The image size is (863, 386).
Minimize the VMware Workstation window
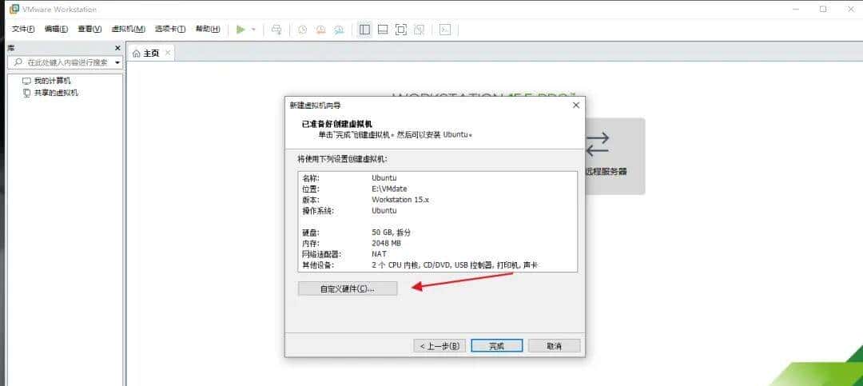(x=796, y=9)
